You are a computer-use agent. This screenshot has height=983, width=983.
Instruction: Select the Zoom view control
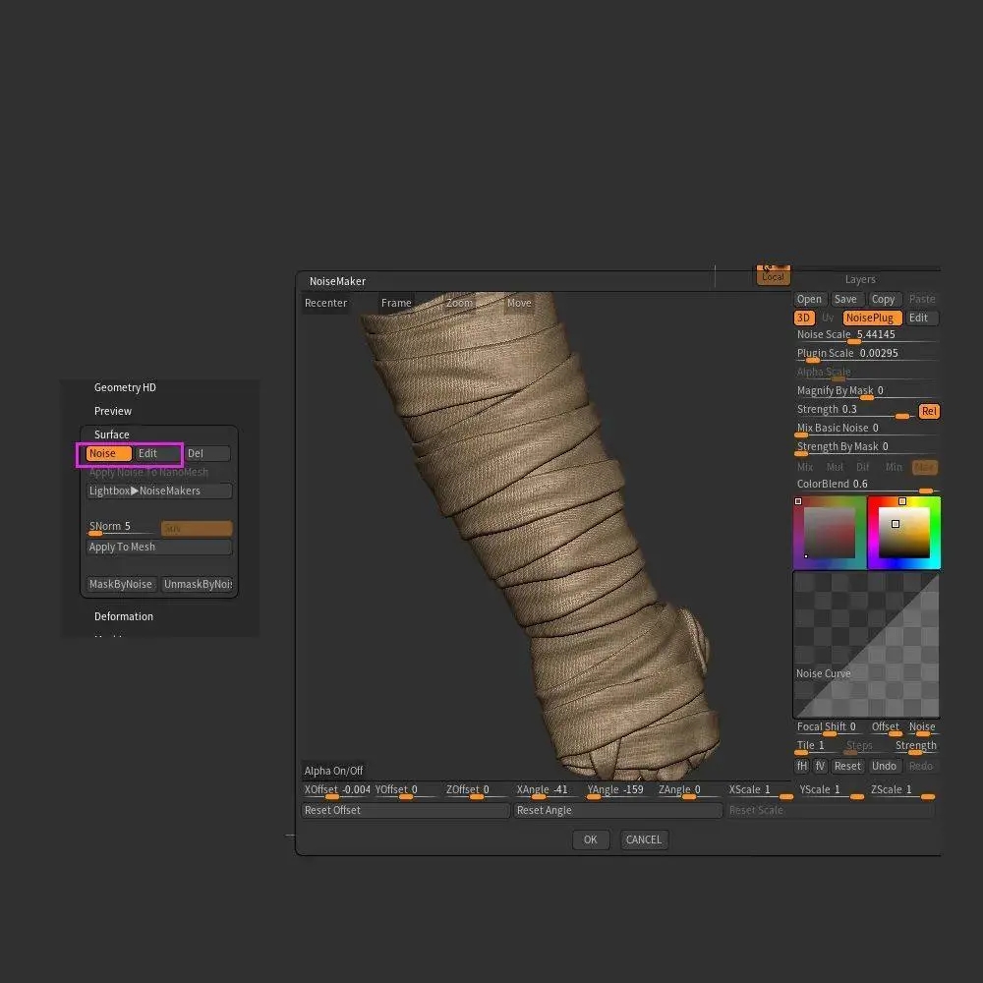[459, 303]
